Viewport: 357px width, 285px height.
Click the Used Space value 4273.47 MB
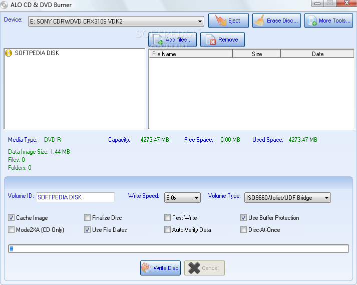point(303,140)
